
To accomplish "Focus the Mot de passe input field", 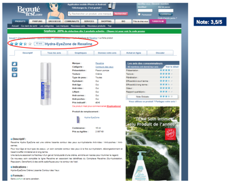I will [x=166, y=11].
